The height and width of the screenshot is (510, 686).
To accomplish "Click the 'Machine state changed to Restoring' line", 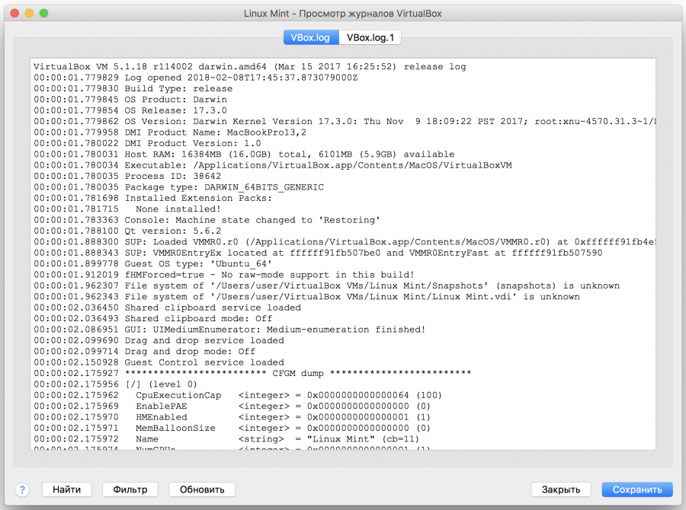I will coord(252,220).
